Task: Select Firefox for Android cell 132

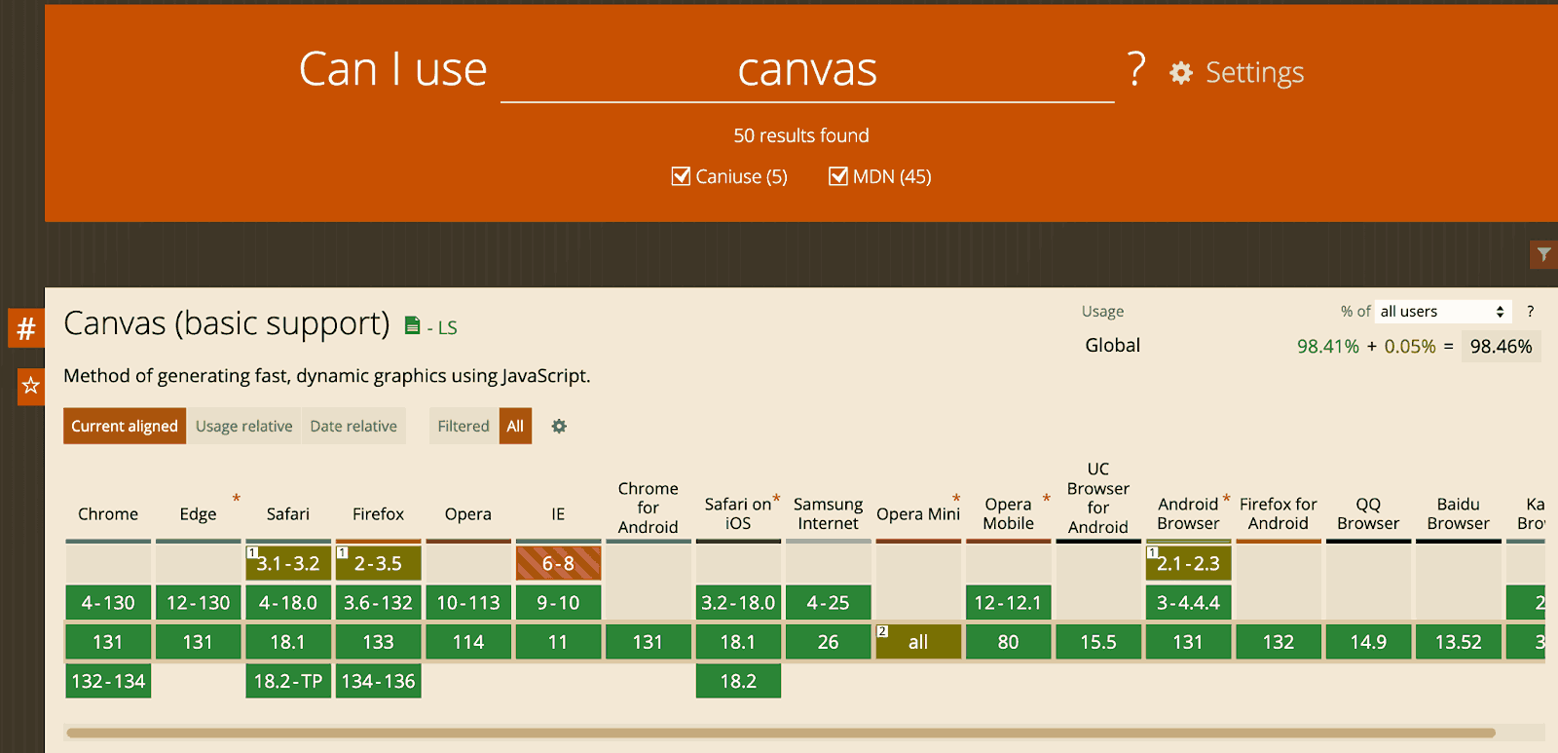Action: coord(1279,642)
